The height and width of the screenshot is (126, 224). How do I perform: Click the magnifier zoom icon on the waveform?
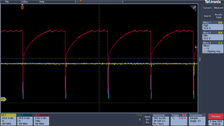click(194, 7)
